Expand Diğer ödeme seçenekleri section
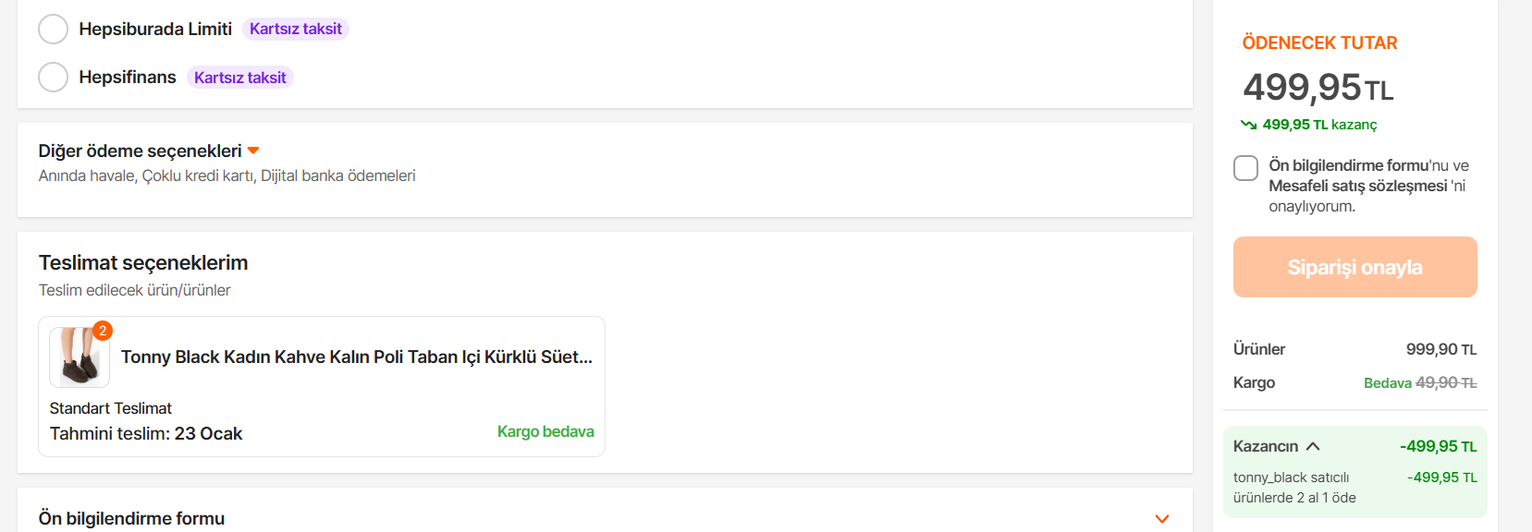Viewport: 1532px width, 532px height. [x=253, y=151]
